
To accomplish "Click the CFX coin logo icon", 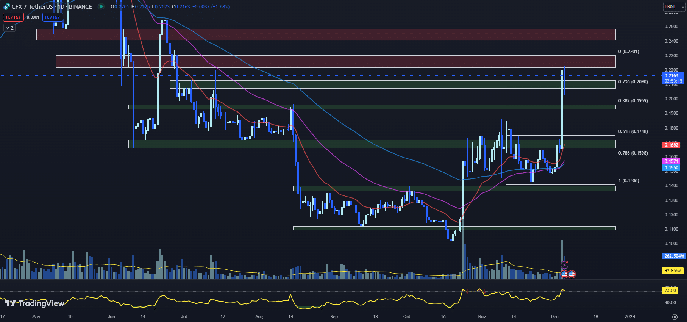I will 6,7.
